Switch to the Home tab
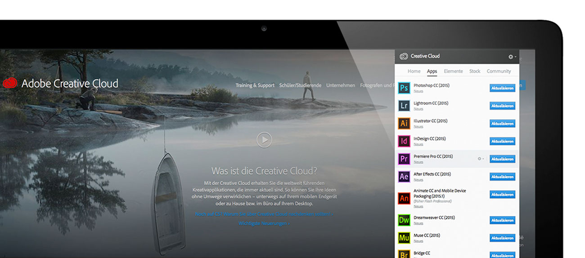The width and height of the screenshot is (585, 258). click(414, 71)
